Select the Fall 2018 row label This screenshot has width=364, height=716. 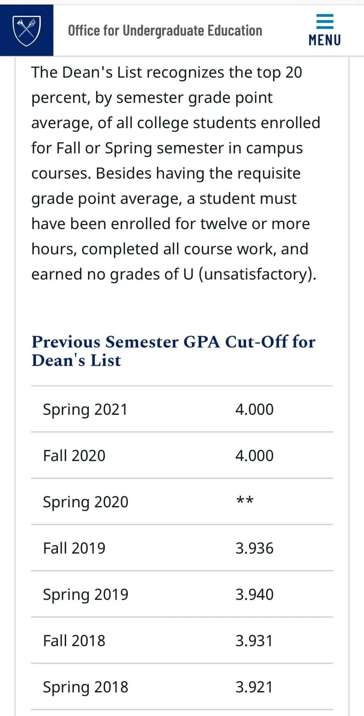coord(74,640)
